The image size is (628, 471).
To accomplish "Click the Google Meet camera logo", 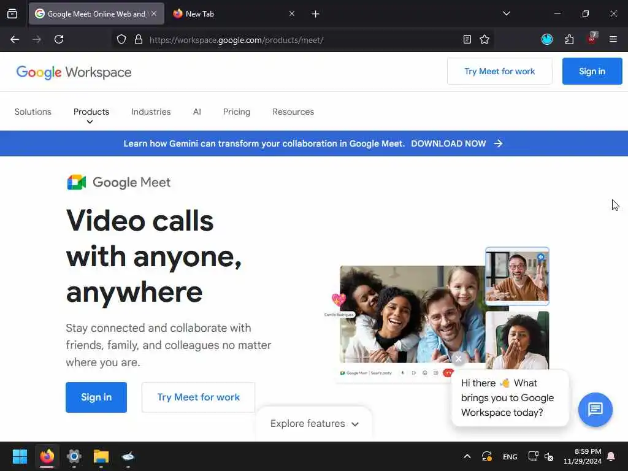I will coord(77,182).
